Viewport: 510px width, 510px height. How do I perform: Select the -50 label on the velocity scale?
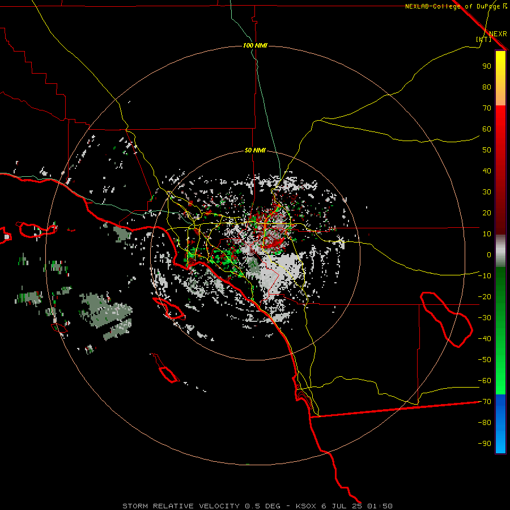(x=484, y=360)
